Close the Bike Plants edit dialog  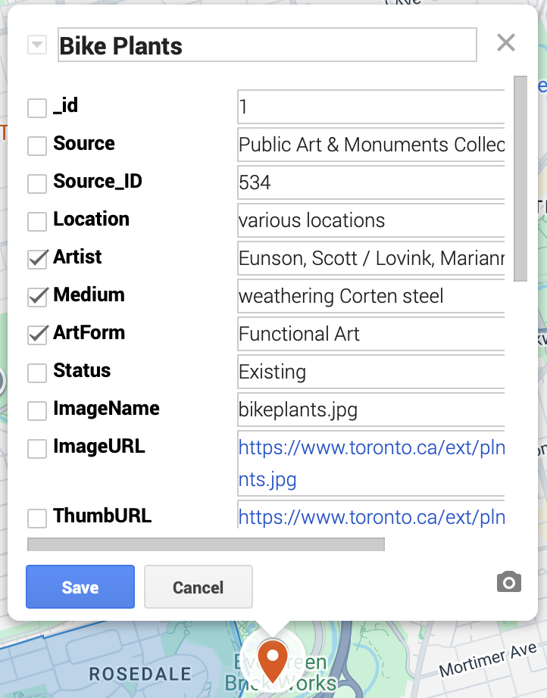(x=505, y=43)
